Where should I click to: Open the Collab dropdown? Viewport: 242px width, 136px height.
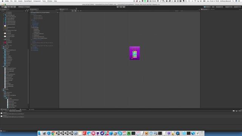207,7
